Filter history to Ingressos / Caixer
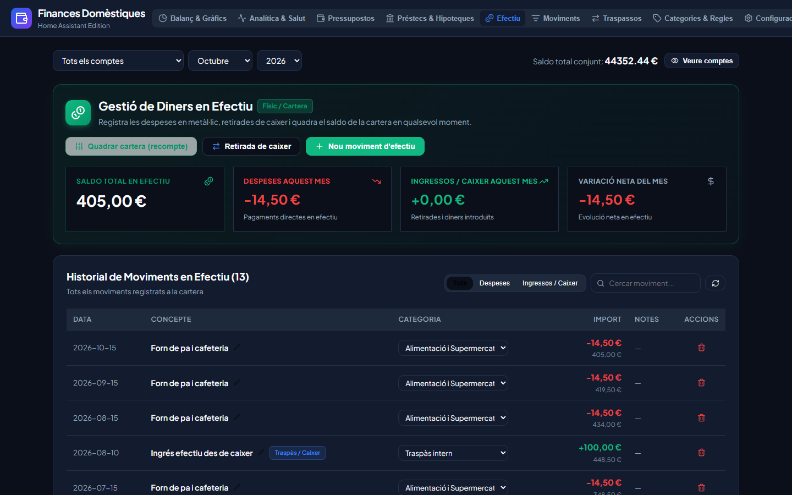 coord(550,283)
